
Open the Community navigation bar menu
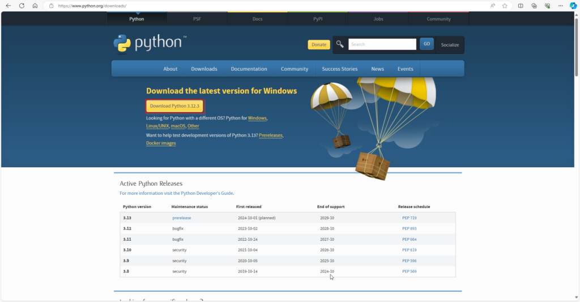pos(295,69)
